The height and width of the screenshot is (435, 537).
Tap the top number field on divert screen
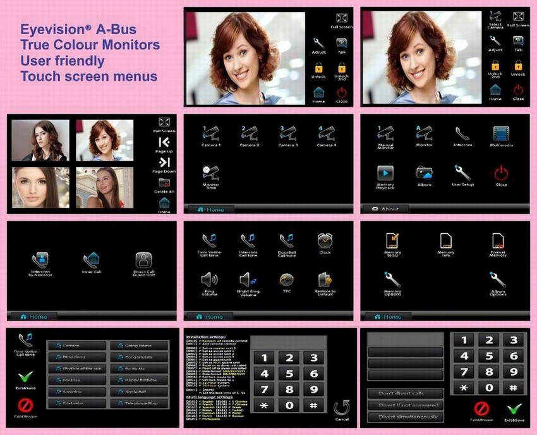click(406, 339)
